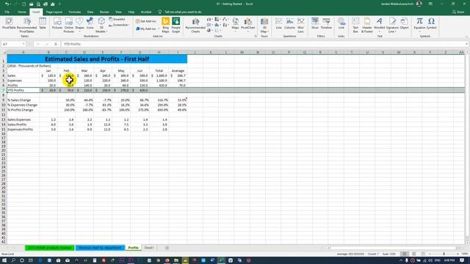Insert a Column sparkline

coord(289,23)
